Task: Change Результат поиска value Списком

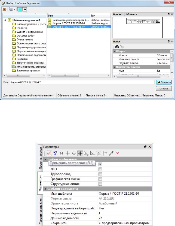Action: pos(163,63)
